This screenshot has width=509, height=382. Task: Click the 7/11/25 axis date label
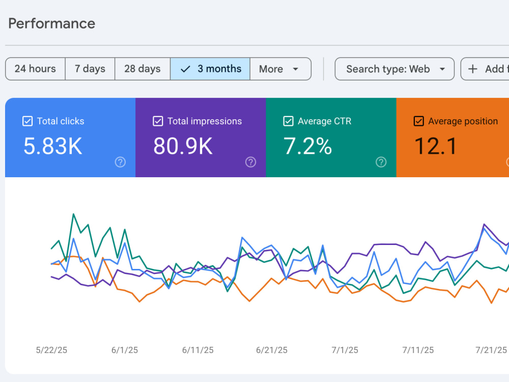418,350
